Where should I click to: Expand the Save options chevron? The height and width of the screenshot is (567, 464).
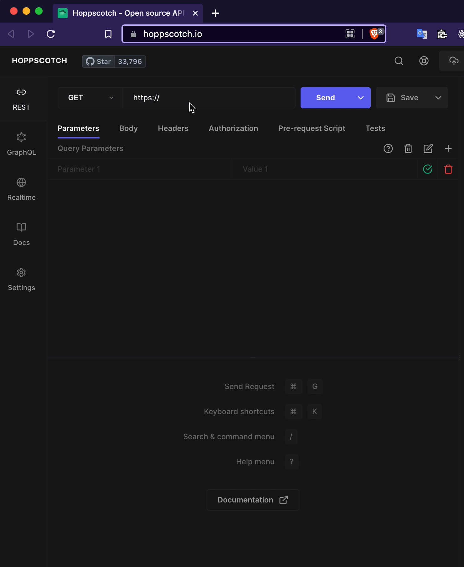(438, 98)
